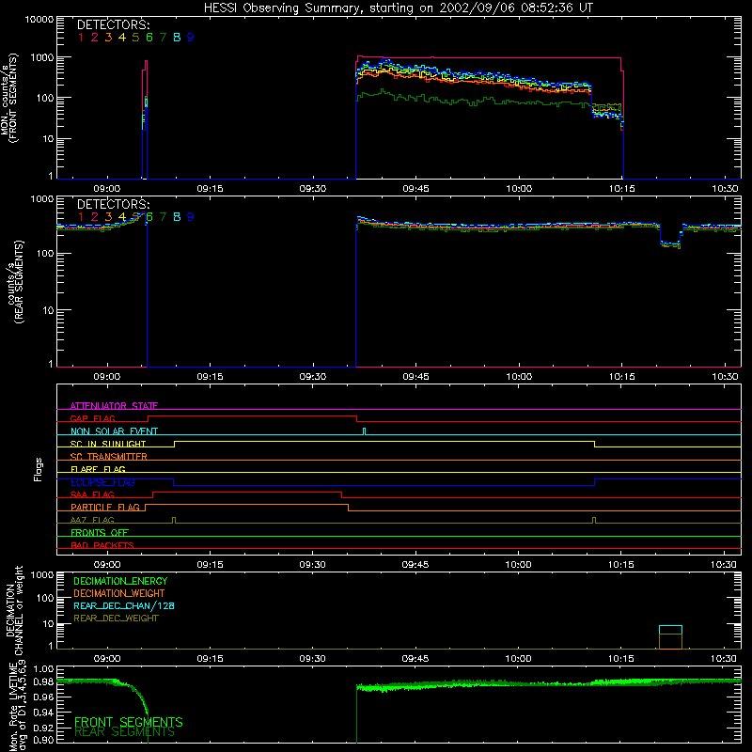Image resolution: width=752 pixels, height=752 pixels.
Task: Click detector number 9 in front segments legend
Action: click(x=191, y=38)
